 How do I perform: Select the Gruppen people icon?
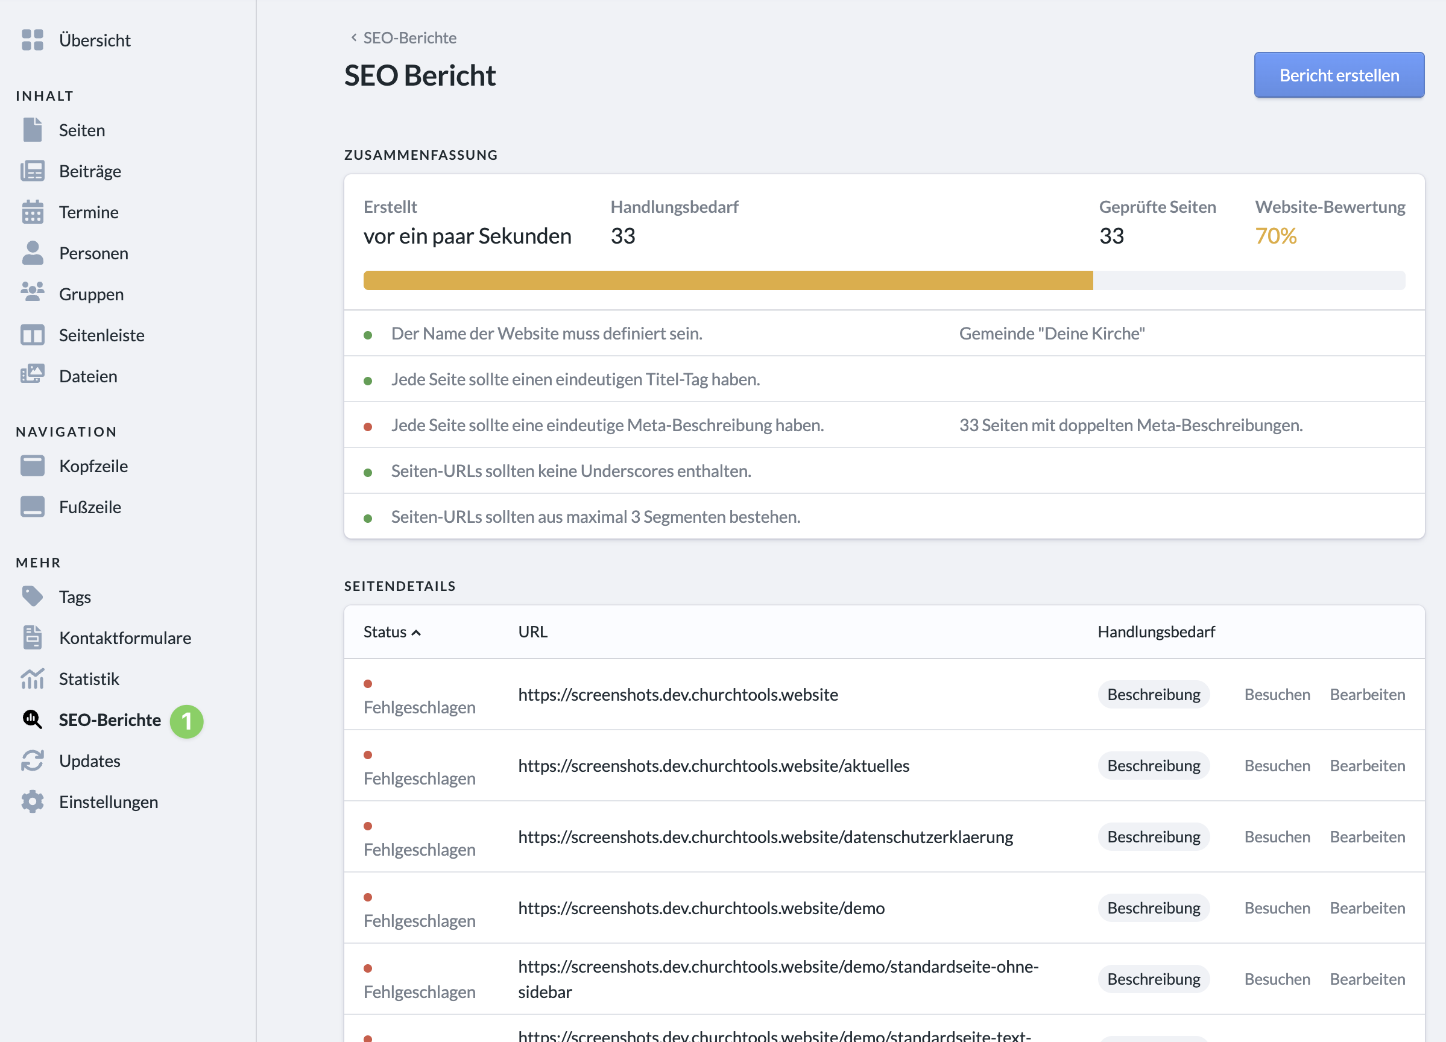(x=33, y=292)
